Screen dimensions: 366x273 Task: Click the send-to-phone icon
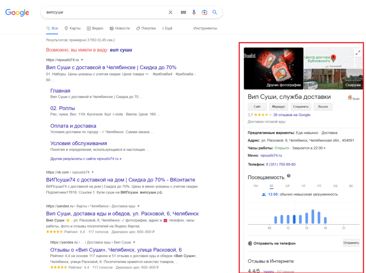pyautogui.click(x=250, y=243)
